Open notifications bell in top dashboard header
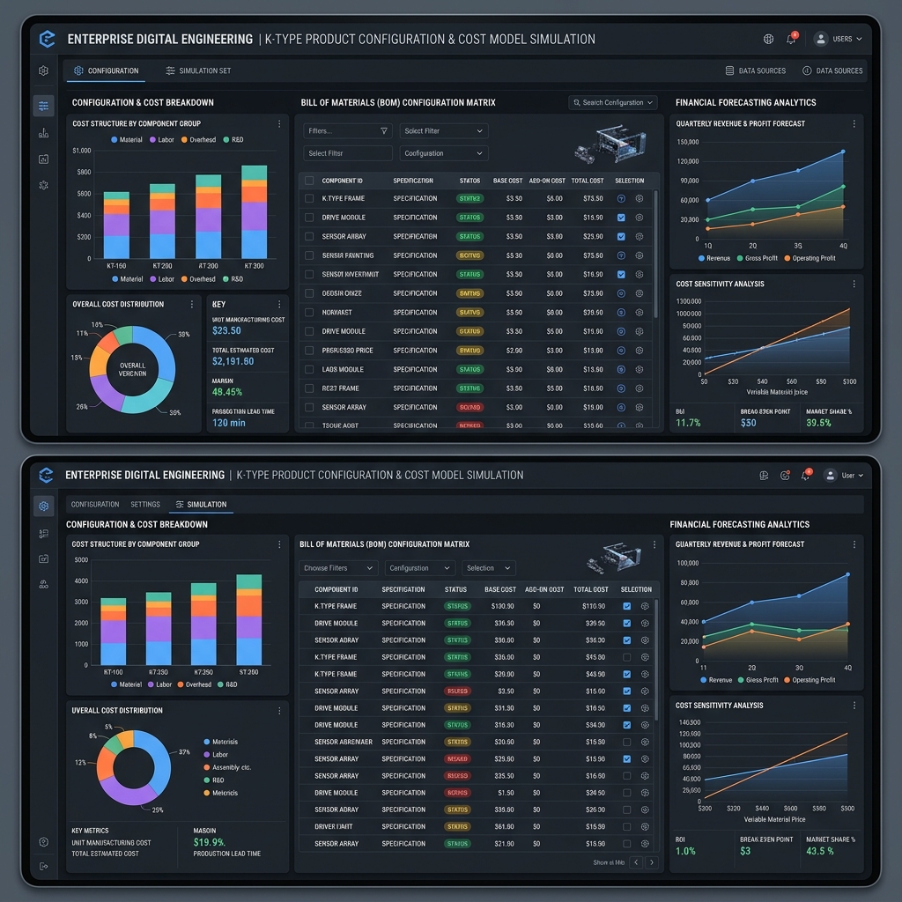 [792, 39]
